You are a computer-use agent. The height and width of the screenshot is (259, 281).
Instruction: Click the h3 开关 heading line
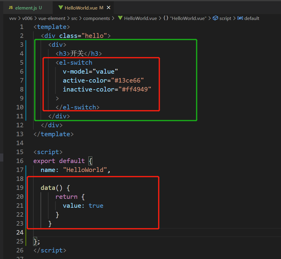click(79, 54)
